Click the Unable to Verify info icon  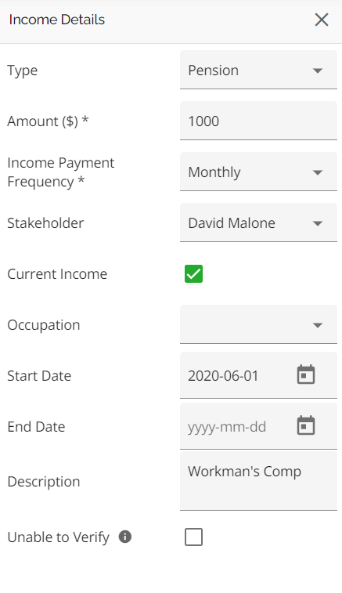tap(125, 537)
